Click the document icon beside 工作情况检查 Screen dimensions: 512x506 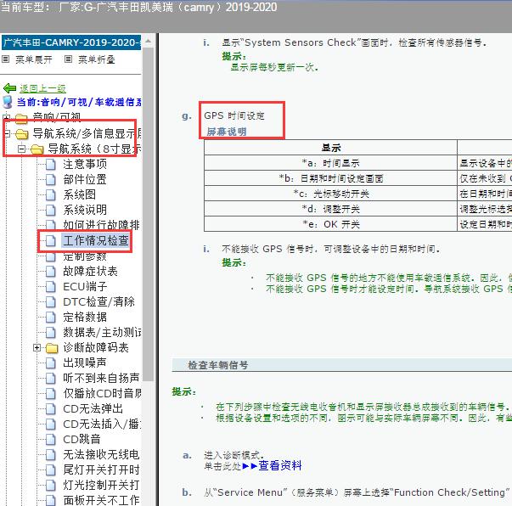click(x=51, y=241)
